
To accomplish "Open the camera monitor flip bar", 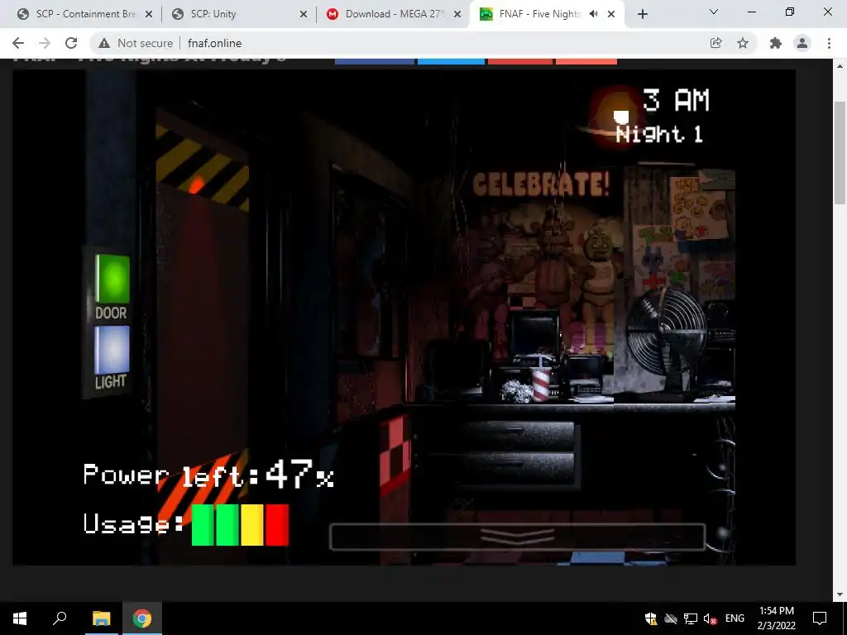I will click(x=517, y=537).
